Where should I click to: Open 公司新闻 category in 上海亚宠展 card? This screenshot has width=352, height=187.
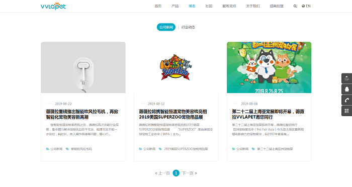point(242,149)
